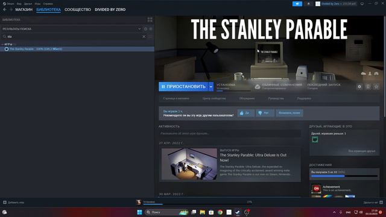Click the friend avatar who played before

[x=315, y=139]
